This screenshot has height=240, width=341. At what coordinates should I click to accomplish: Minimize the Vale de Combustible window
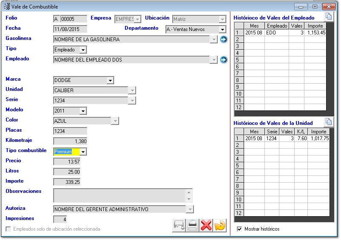pos(301,7)
